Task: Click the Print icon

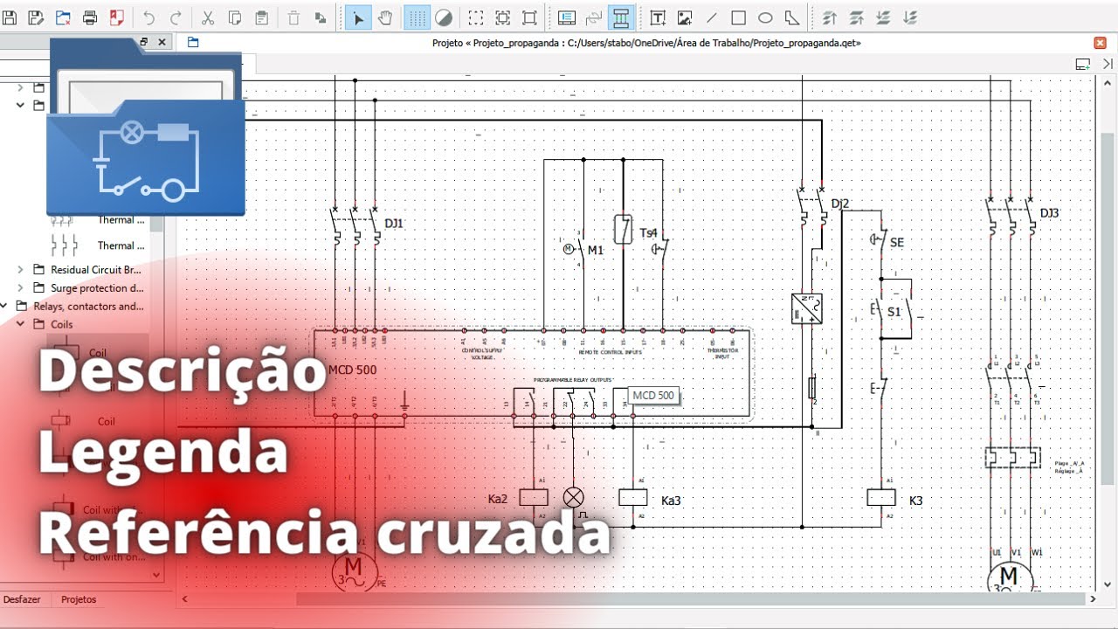Action: (90, 17)
